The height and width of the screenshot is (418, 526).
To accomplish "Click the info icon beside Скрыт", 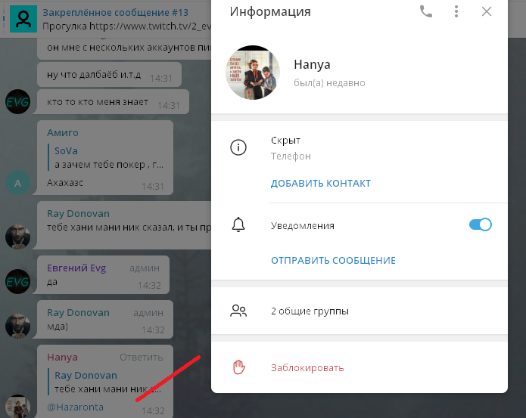I will point(238,148).
